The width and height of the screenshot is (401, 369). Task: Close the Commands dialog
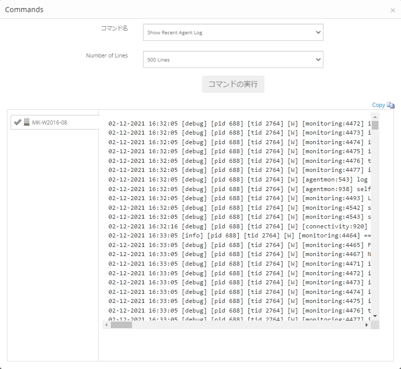click(392, 10)
